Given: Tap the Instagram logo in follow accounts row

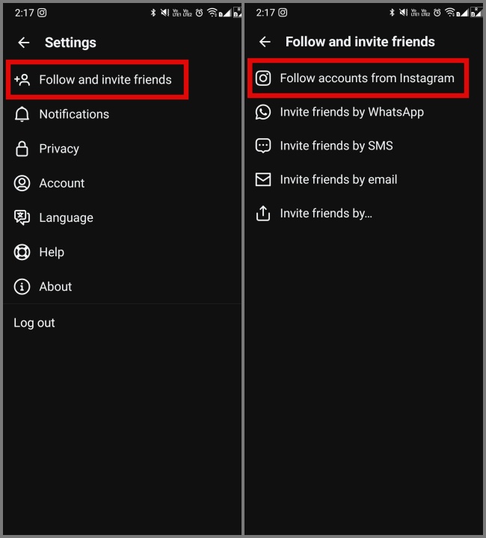Looking at the screenshot, I should pyautogui.click(x=263, y=78).
